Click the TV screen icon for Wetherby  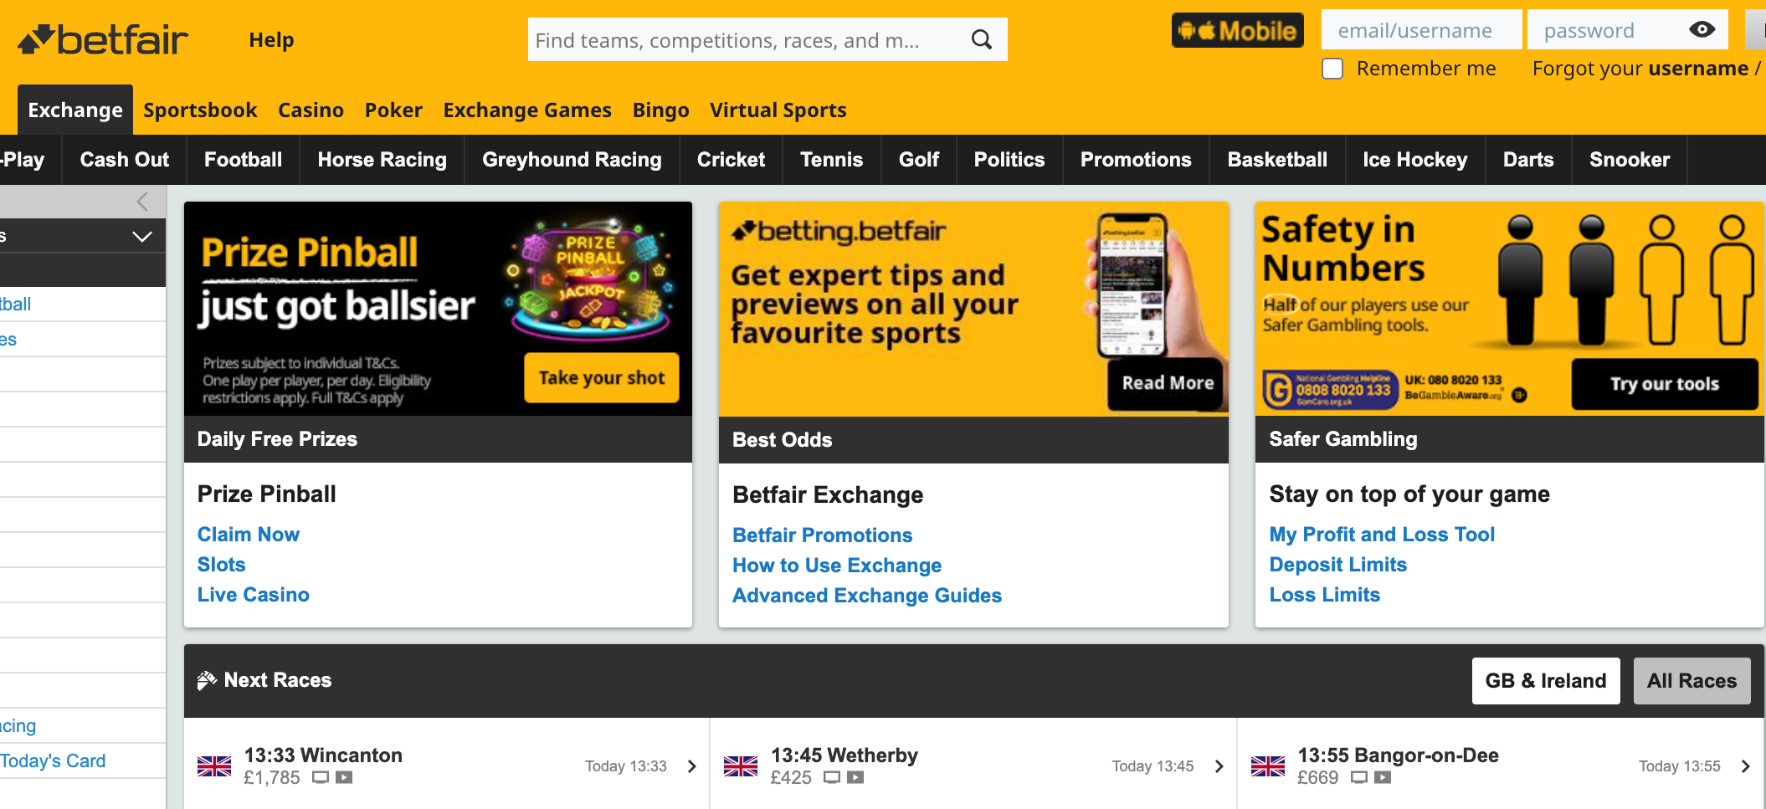(x=831, y=778)
